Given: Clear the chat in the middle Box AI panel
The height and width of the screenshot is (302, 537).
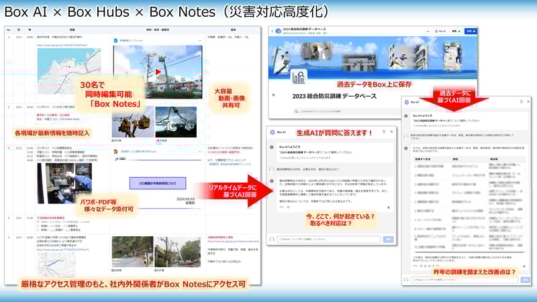Looking at the screenshot, I should (384, 132).
